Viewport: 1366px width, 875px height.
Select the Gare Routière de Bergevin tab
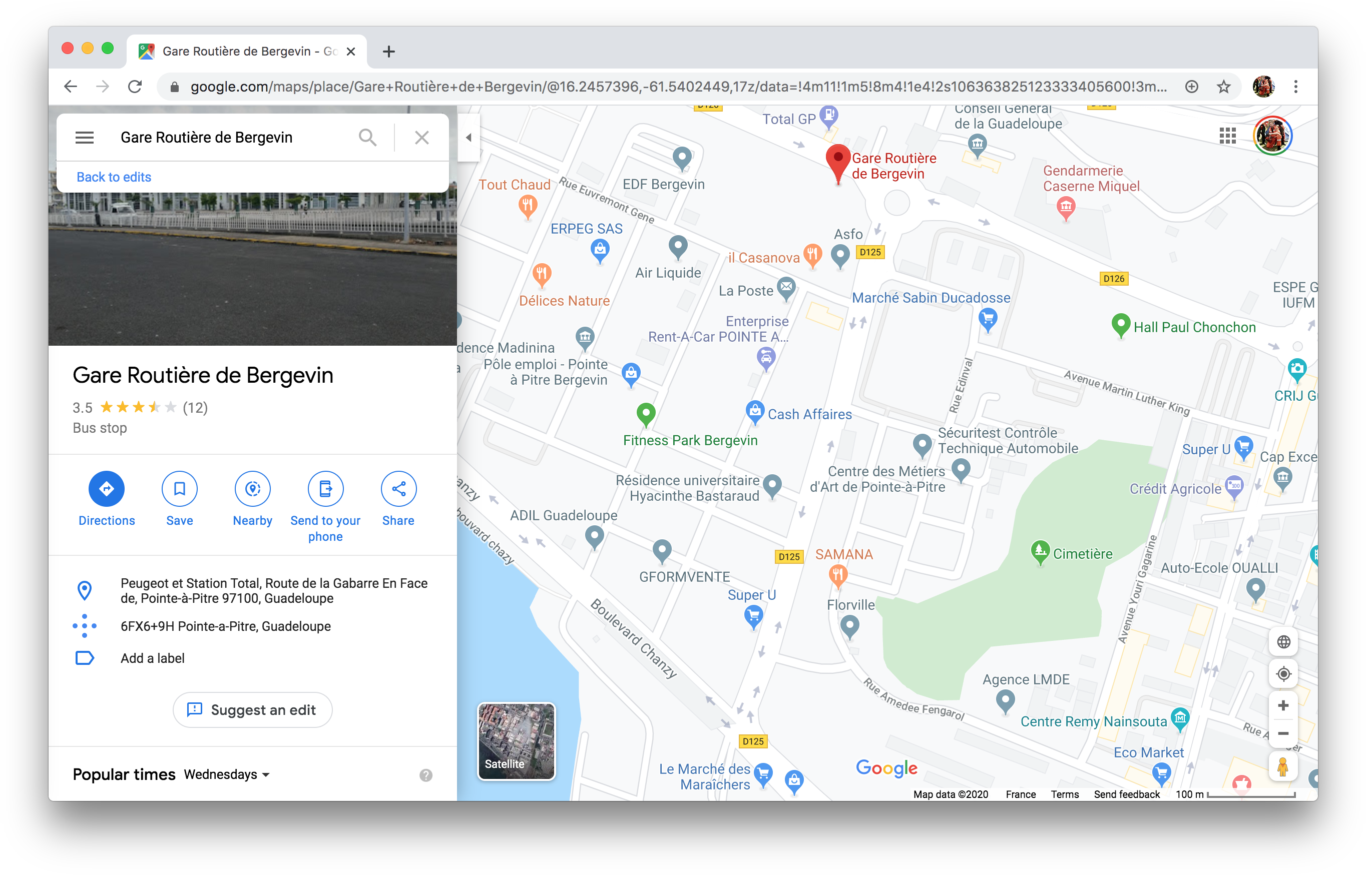pyautogui.click(x=247, y=51)
